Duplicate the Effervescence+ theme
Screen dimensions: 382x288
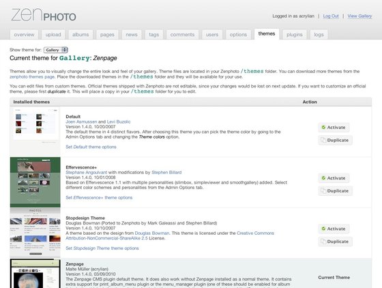pyautogui.click(x=335, y=191)
